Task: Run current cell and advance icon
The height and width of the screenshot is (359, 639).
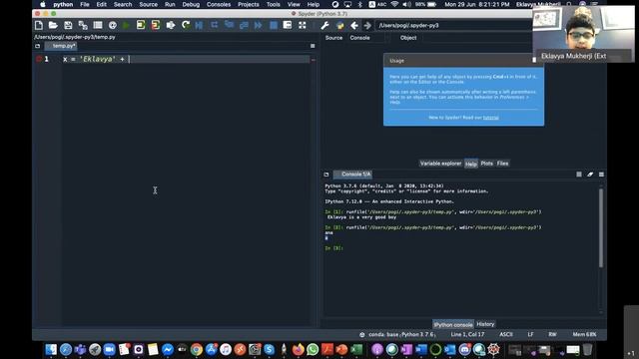Action: (156, 25)
